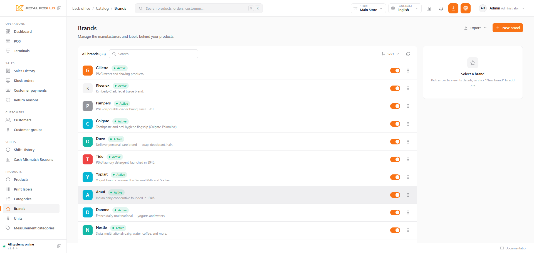Screen dimensions: 534x253
Task: Open notifications bell
Action: click(441, 8)
